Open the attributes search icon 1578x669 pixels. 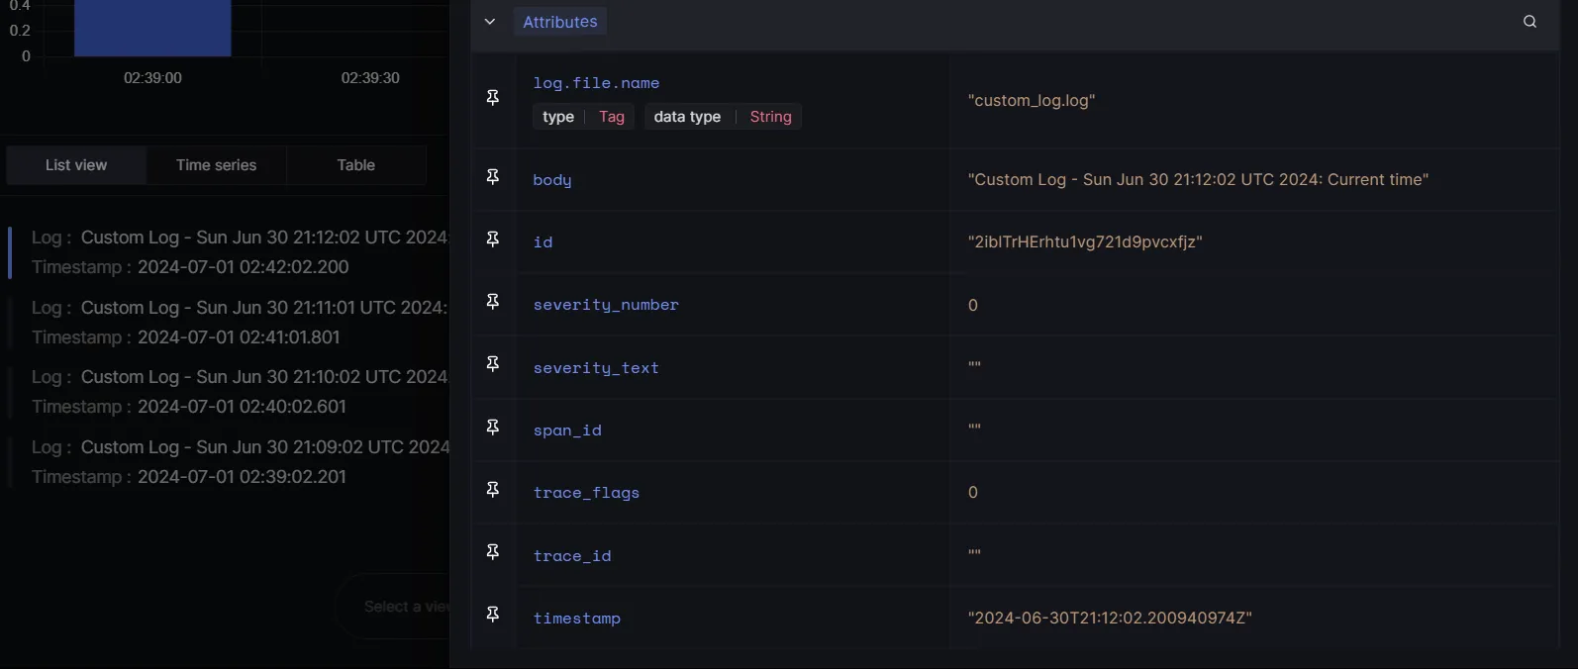(1529, 22)
